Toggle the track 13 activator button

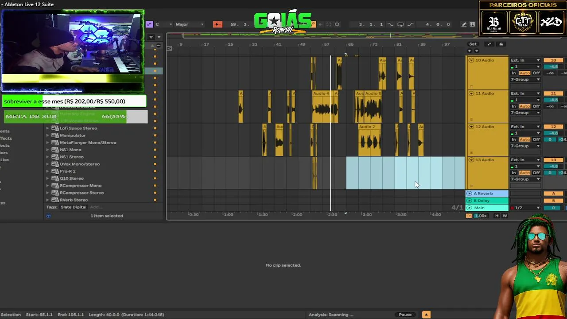553,160
